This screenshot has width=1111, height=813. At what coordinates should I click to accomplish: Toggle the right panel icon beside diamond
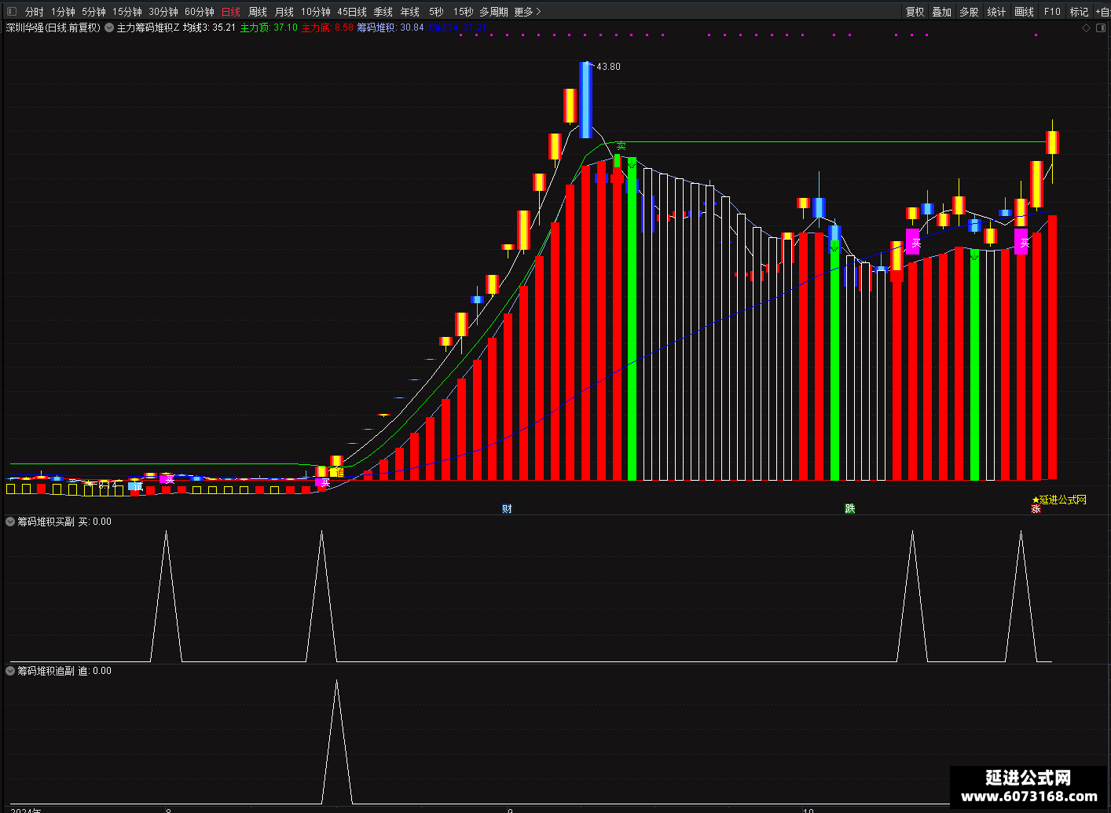(x=1101, y=27)
